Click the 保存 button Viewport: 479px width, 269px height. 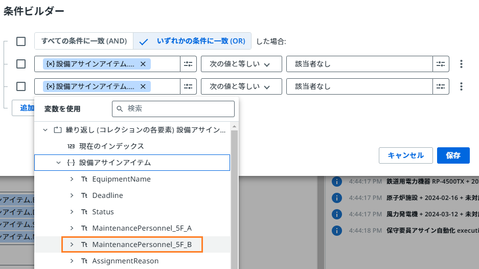pos(453,155)
